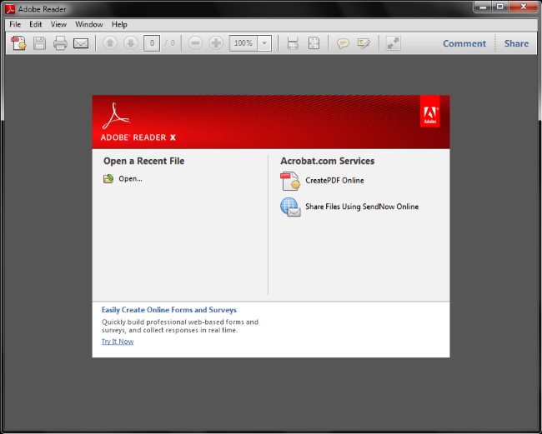This screenshot has width=542, height=434.
Task: Print the file using printer icon
Action: coord(60,43)
